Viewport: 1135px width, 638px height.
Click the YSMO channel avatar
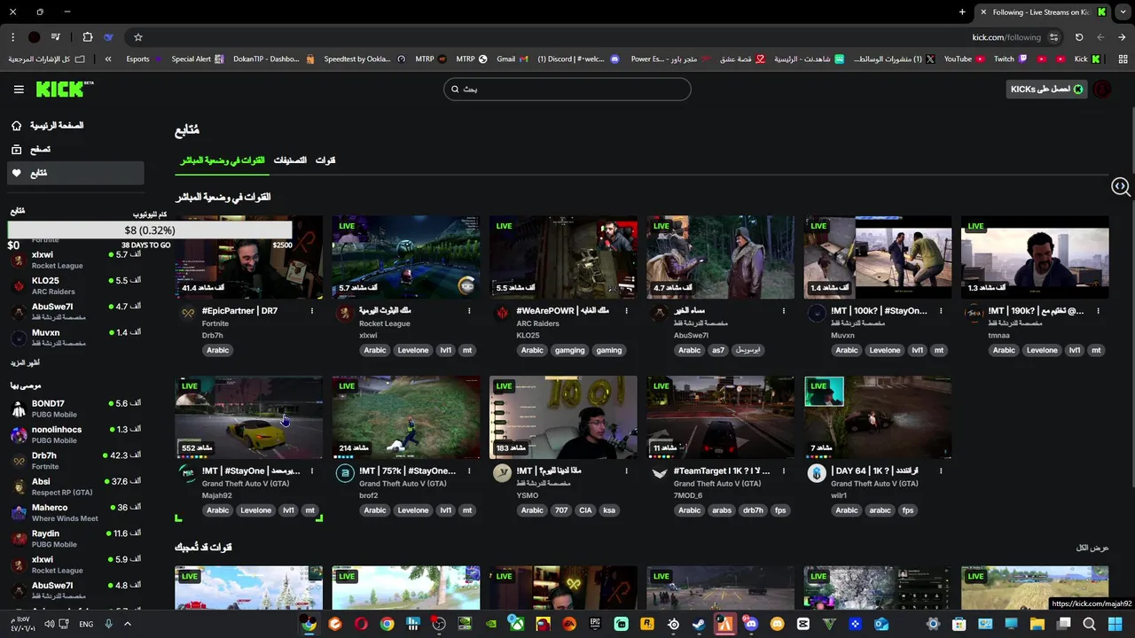pos(502,473)
